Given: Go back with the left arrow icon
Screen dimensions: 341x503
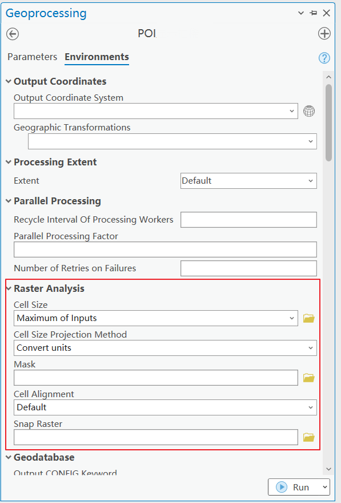Looking at the screenshot, I should (x=13, y=34).
